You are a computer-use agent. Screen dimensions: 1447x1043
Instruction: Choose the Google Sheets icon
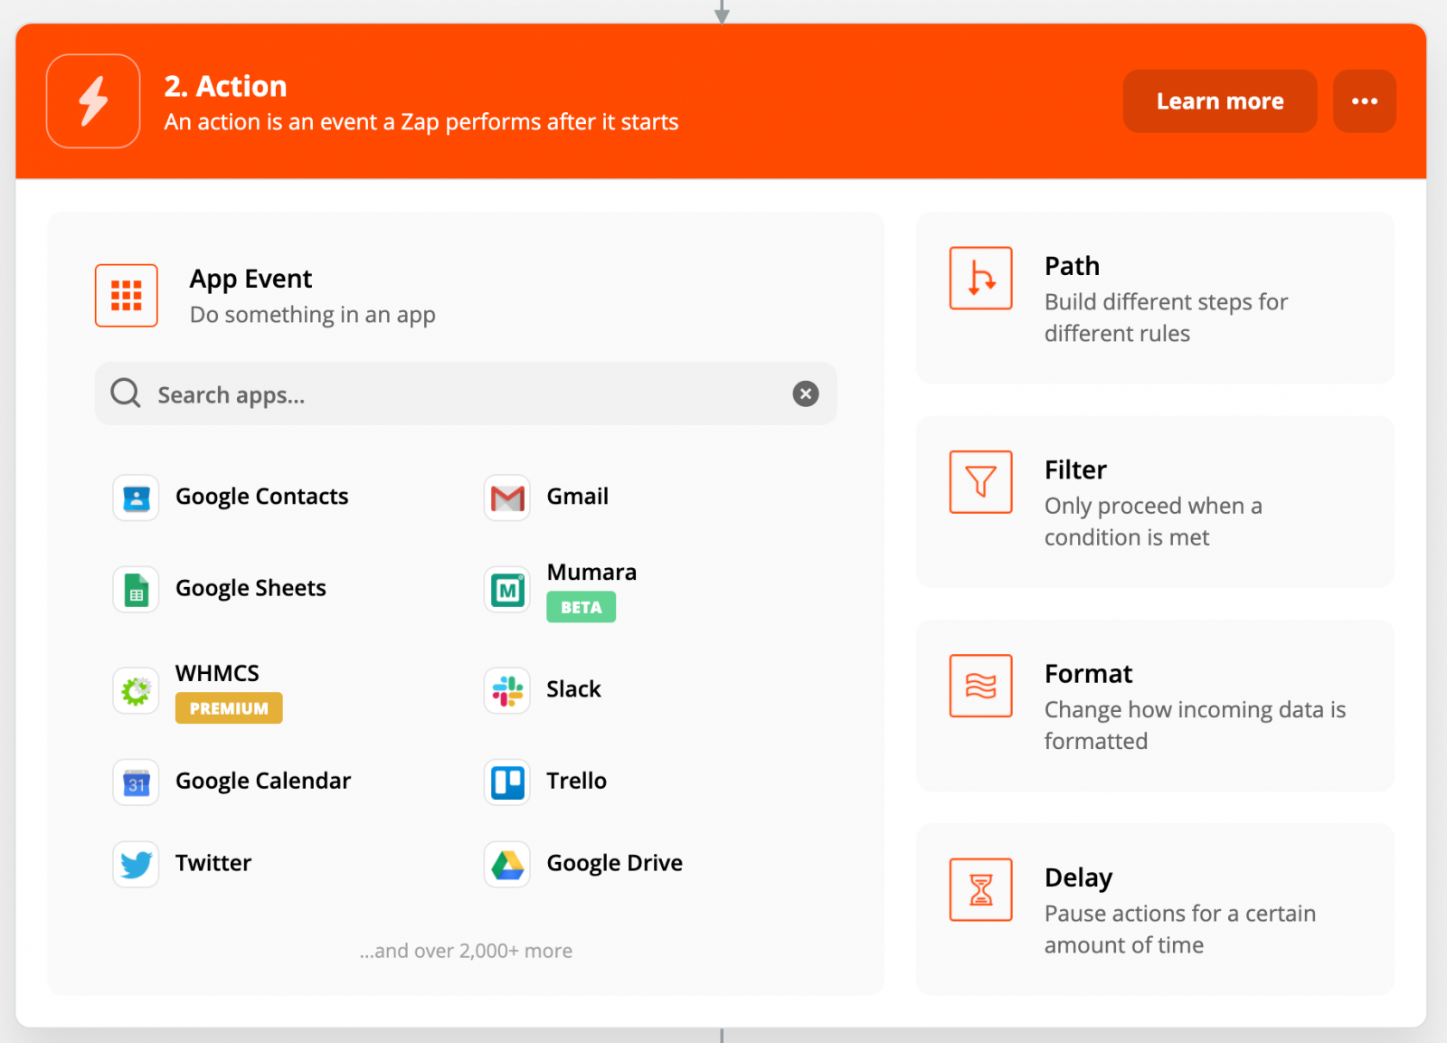click(136, 590)
